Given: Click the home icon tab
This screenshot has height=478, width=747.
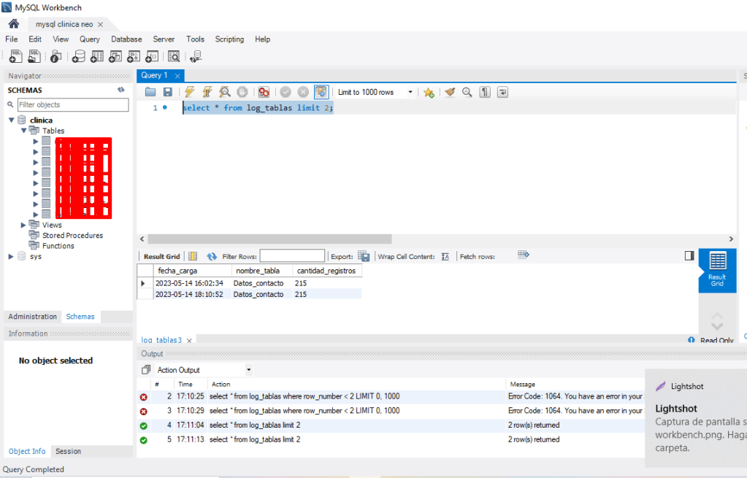Looking at the screenshot, I should click(x=13, y=24).
